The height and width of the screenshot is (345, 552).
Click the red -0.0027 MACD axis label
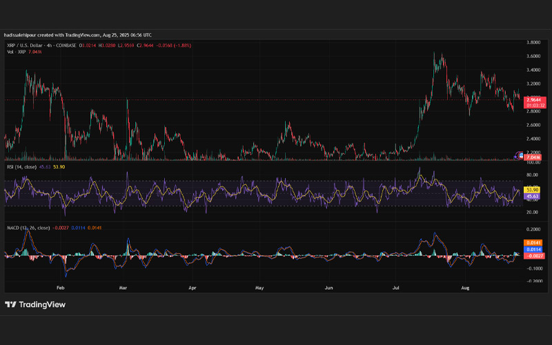(x=534, y=255)
